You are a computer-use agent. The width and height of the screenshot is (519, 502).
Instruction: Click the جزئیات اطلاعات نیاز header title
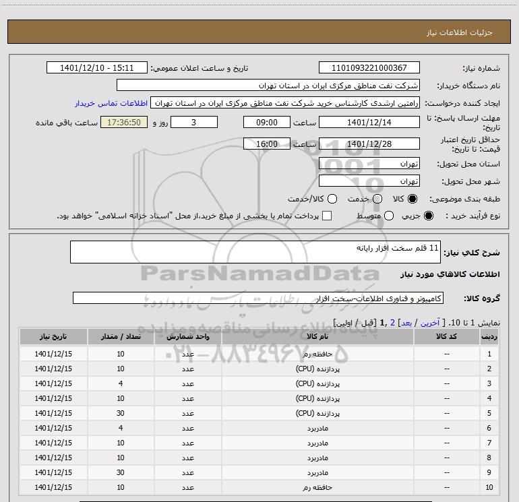click(460, 32)
